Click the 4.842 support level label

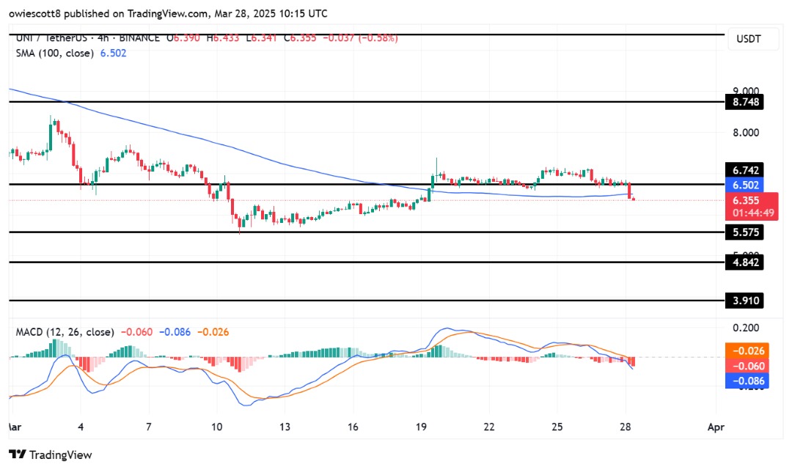click(x=744, y=262)
